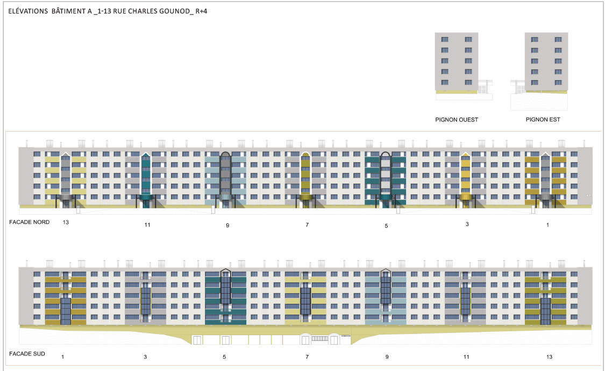Select entrance number 11 under Facade Sud
605x371 pixels.
coord(466,357)
